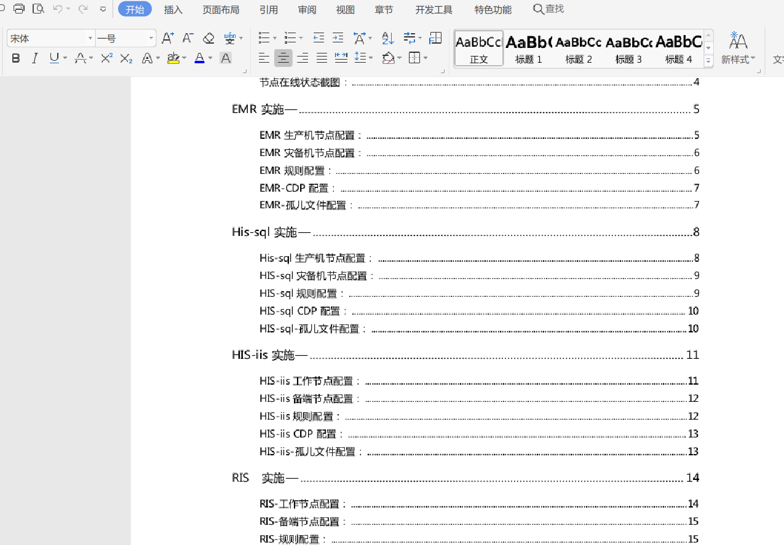
Task: Decrease font size with A- icon
Action: (188, 38)
